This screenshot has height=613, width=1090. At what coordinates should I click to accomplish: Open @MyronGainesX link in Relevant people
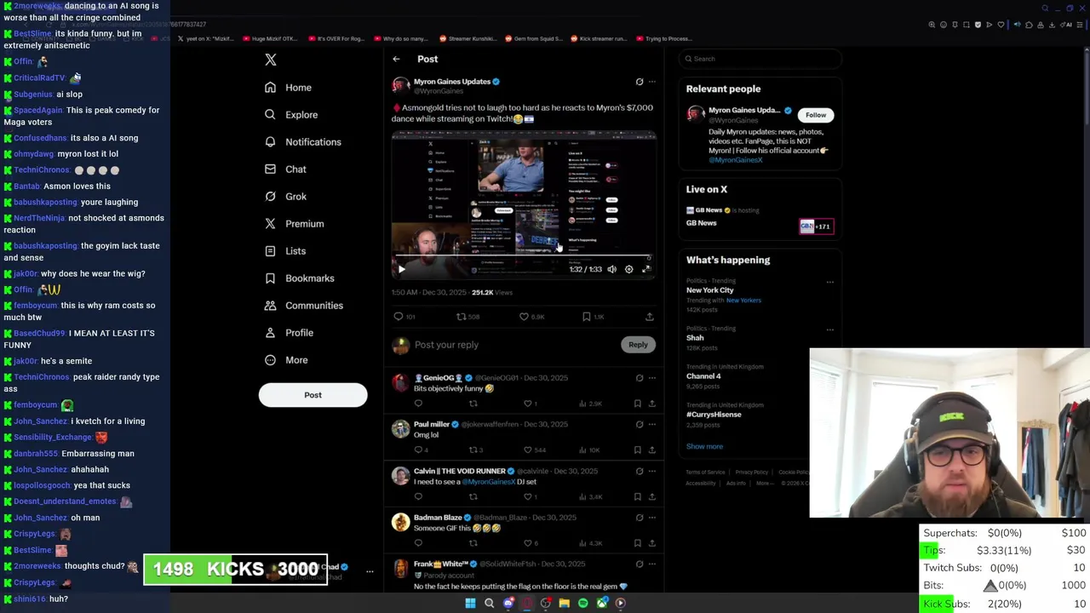coord(736,160)
